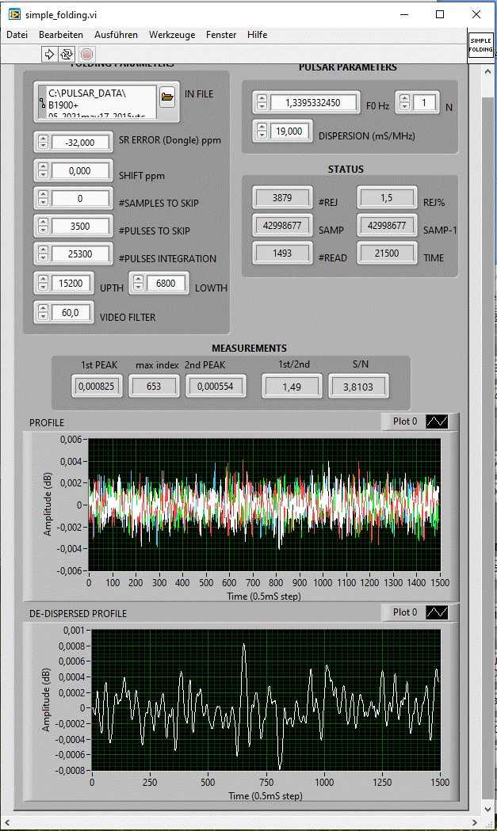This screenshot has width=497, height=831.
Task: Click the UPTH field showing 15200
Action: [71, 283]
